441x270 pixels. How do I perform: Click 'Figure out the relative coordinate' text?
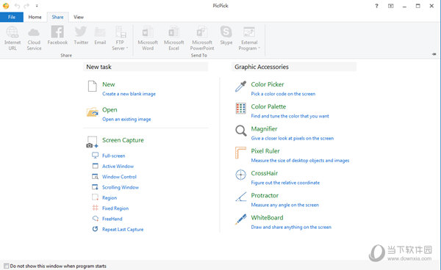285,183
